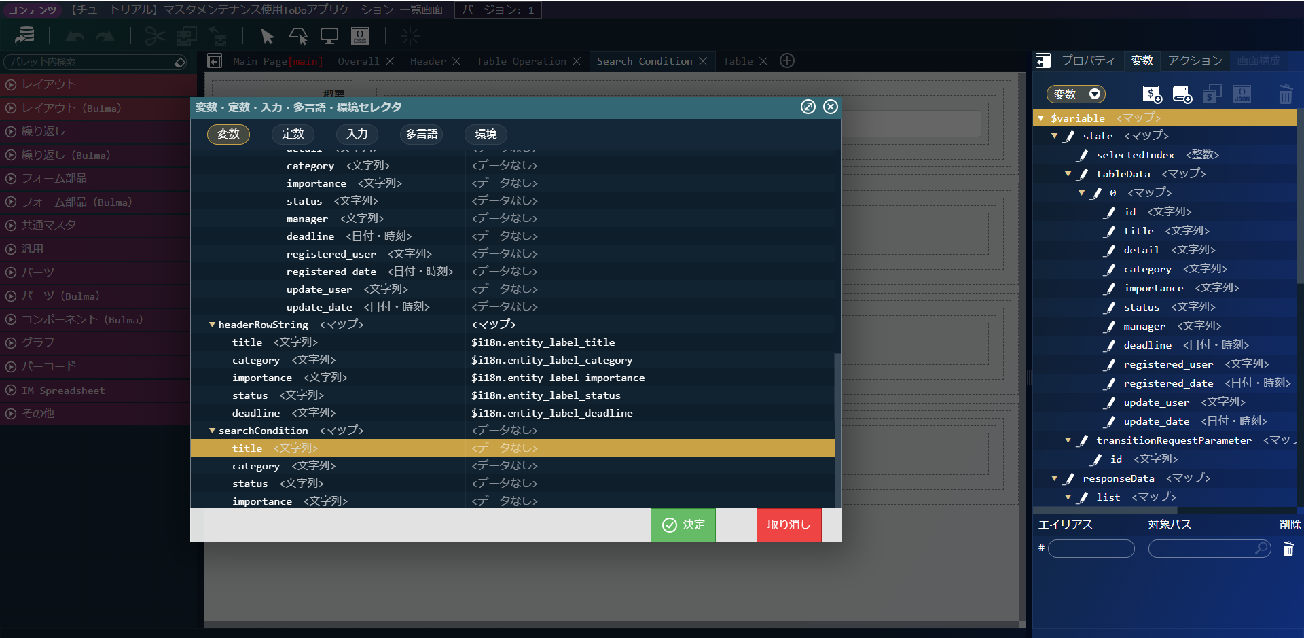Click the scissors cut icon

pos(155,36)
